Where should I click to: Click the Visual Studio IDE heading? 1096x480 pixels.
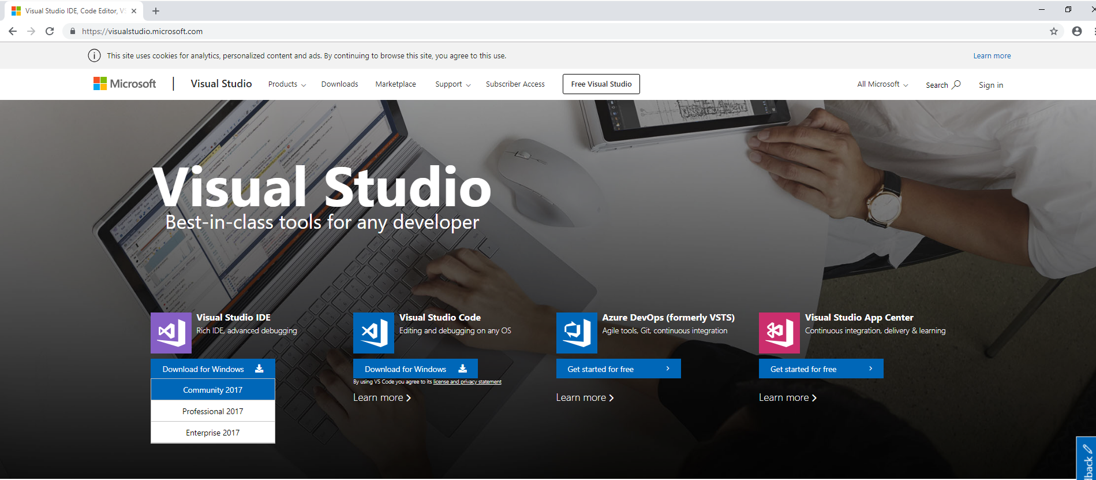[233, 318]
